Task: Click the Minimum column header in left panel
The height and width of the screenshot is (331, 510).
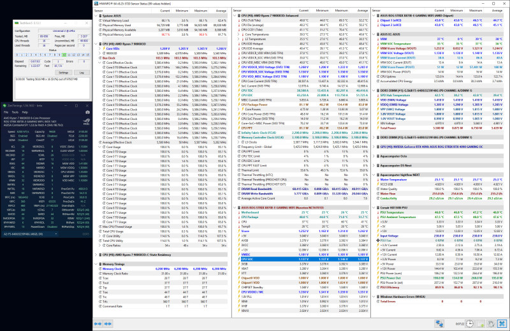Action: coord(182,11)
